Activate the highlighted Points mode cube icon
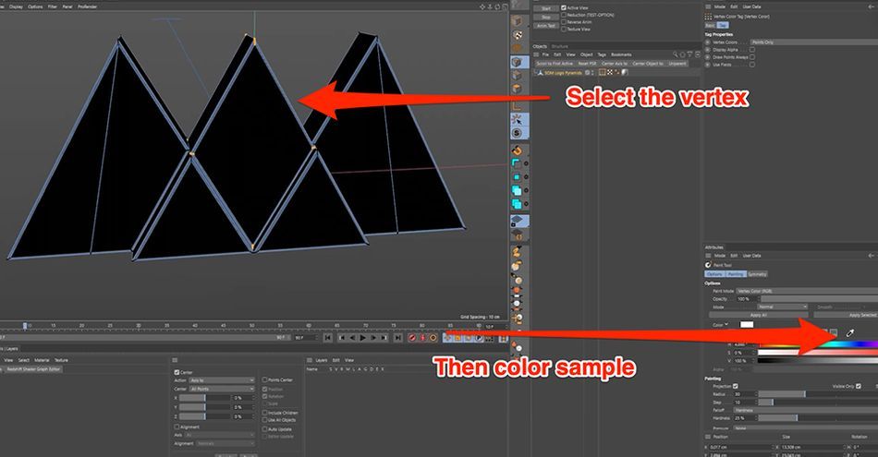The height and width of the screenshot is (457, 878). click(x=518, y=62)
